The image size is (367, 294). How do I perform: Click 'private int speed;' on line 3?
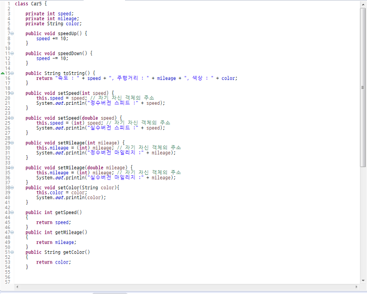click(50, 14)
